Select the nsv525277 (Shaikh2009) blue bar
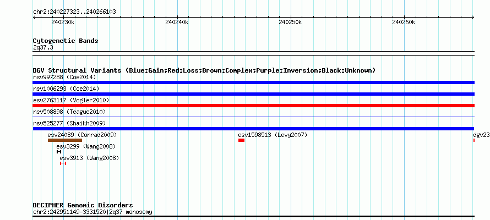 [x=253, y=129]
